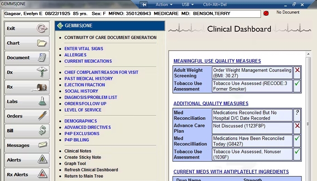The height and width of the screenshot is (181, 317).
Task: Click the Chart button label
Action: [13, 43]
